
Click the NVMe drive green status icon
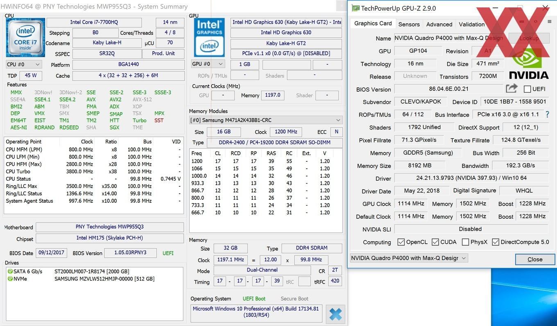tap(10, 279)
